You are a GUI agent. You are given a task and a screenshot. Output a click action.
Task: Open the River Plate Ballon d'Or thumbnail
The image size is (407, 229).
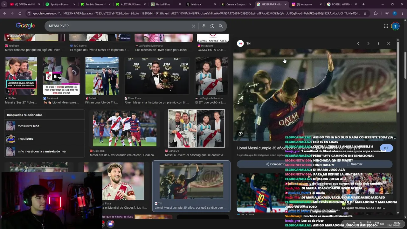click(x=157, y=76)
